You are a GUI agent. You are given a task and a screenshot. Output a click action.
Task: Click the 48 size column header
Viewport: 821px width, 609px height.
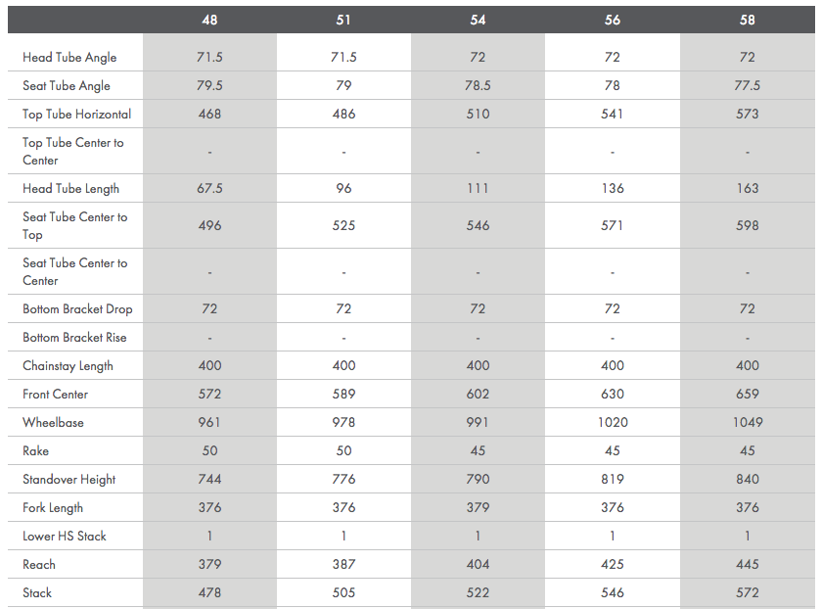click(209, 20)
